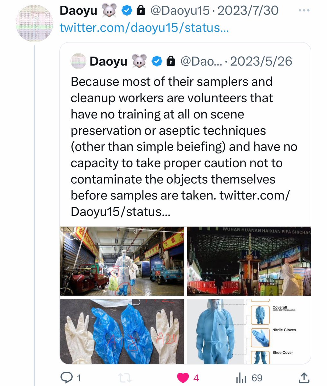Toggle the pink heart like button

coord(183,378)
